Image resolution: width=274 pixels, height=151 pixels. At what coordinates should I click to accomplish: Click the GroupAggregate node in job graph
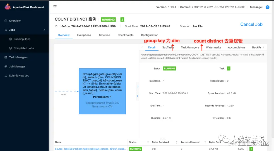[102, 91]
